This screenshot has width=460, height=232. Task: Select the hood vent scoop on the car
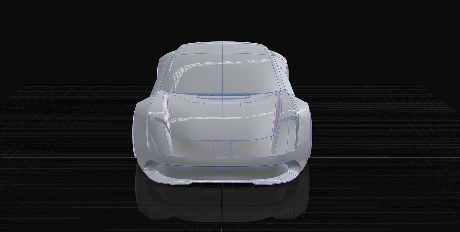point(222,97)
